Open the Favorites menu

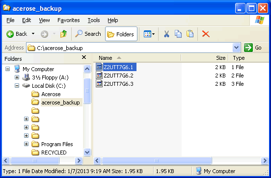tap(69, 20)
